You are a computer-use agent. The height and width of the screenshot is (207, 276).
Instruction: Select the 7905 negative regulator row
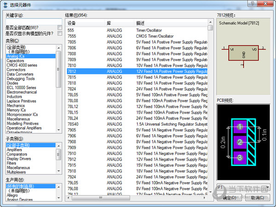(137, 130)
